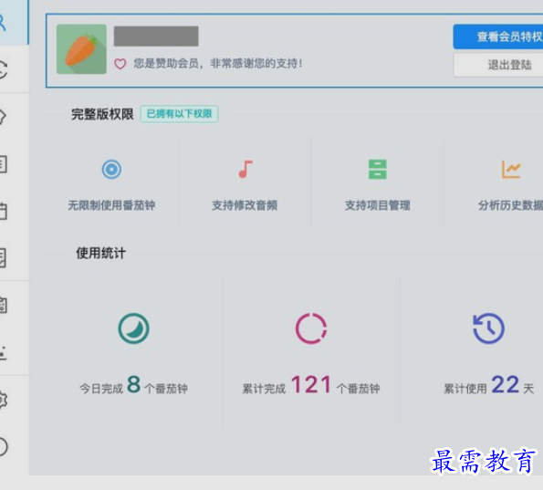The height and width of the screenshot is (490, 543).
Task: Click the heart icon beside sponsor message
Action: click(120, 64)
